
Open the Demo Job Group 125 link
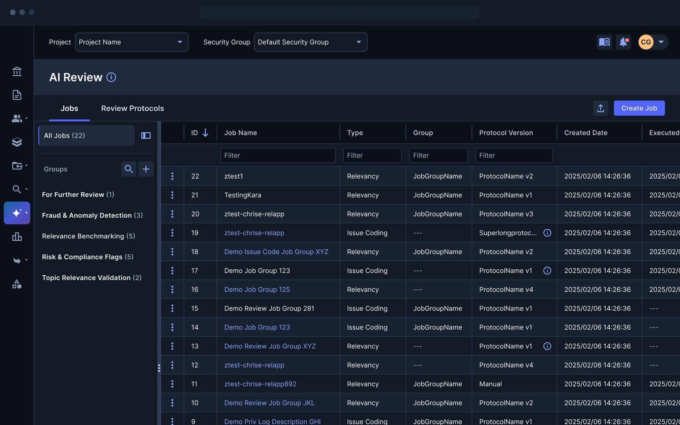(x=257, y=289)
